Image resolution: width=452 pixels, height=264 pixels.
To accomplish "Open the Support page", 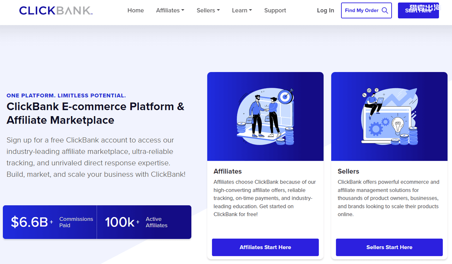I will [275, 11].
